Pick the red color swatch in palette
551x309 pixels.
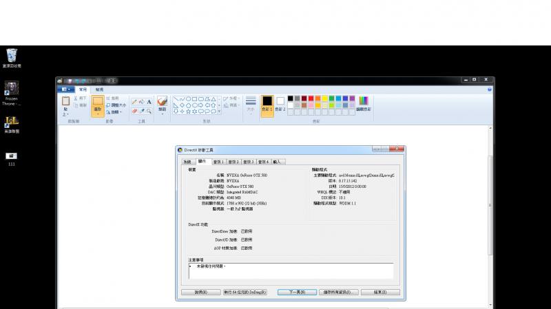[311, 98]
